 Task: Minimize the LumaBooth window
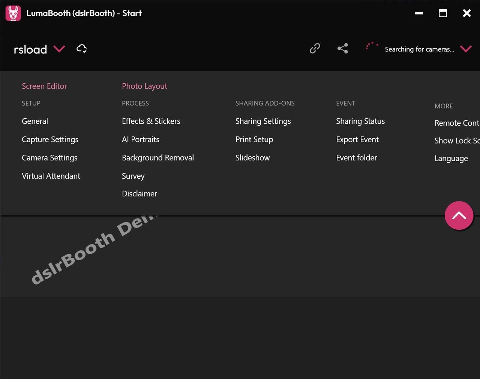click(x=419, y=13)
